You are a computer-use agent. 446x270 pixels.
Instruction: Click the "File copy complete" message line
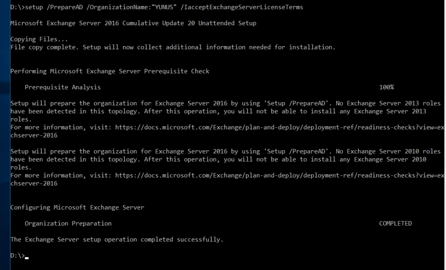173,47
